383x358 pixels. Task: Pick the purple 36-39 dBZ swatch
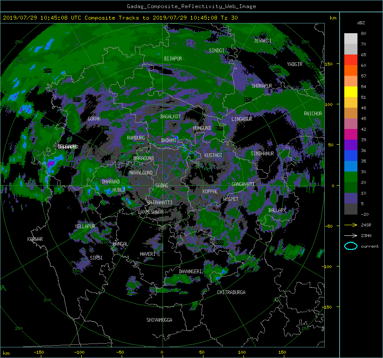point(351,145)
